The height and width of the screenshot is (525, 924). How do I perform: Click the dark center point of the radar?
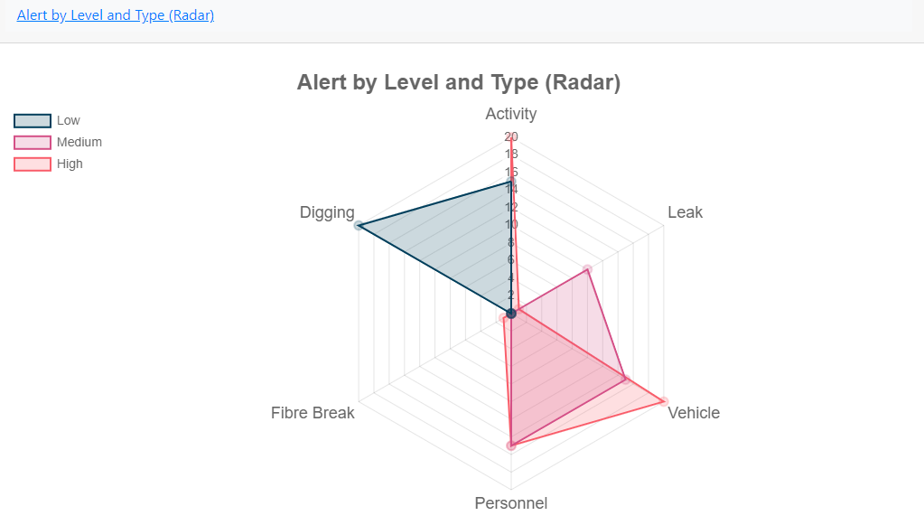(x=511, y=314)
